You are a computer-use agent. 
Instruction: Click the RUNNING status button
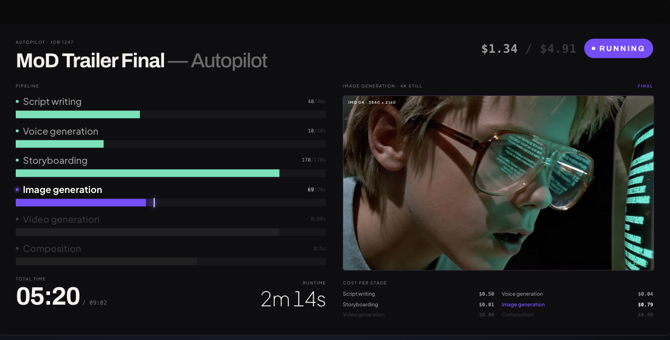tap(618, 48)
